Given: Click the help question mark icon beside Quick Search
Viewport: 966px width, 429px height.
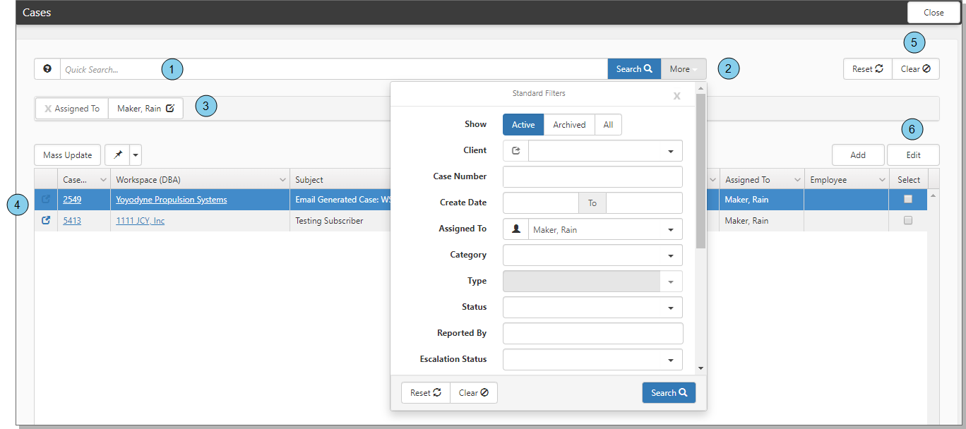Looking at the screenshot, I should 47,69.
